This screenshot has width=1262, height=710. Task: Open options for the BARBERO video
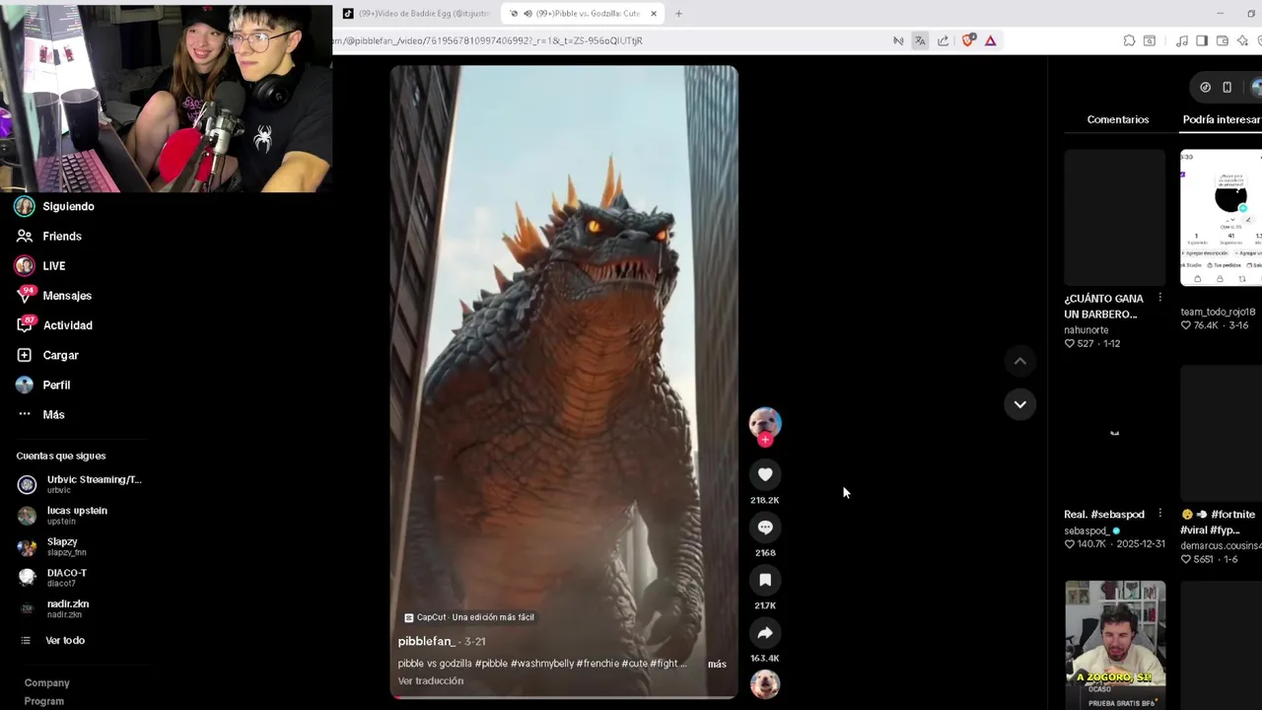click(1159, 298)
